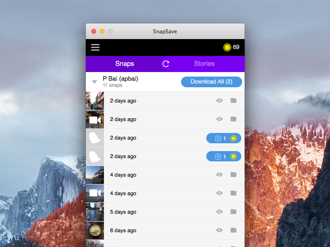This screenshot has height=247, width=330.
Task: Toggle the eye icon on the 5 days ago row
Action: pyautogui.click(x=219, y=212)
